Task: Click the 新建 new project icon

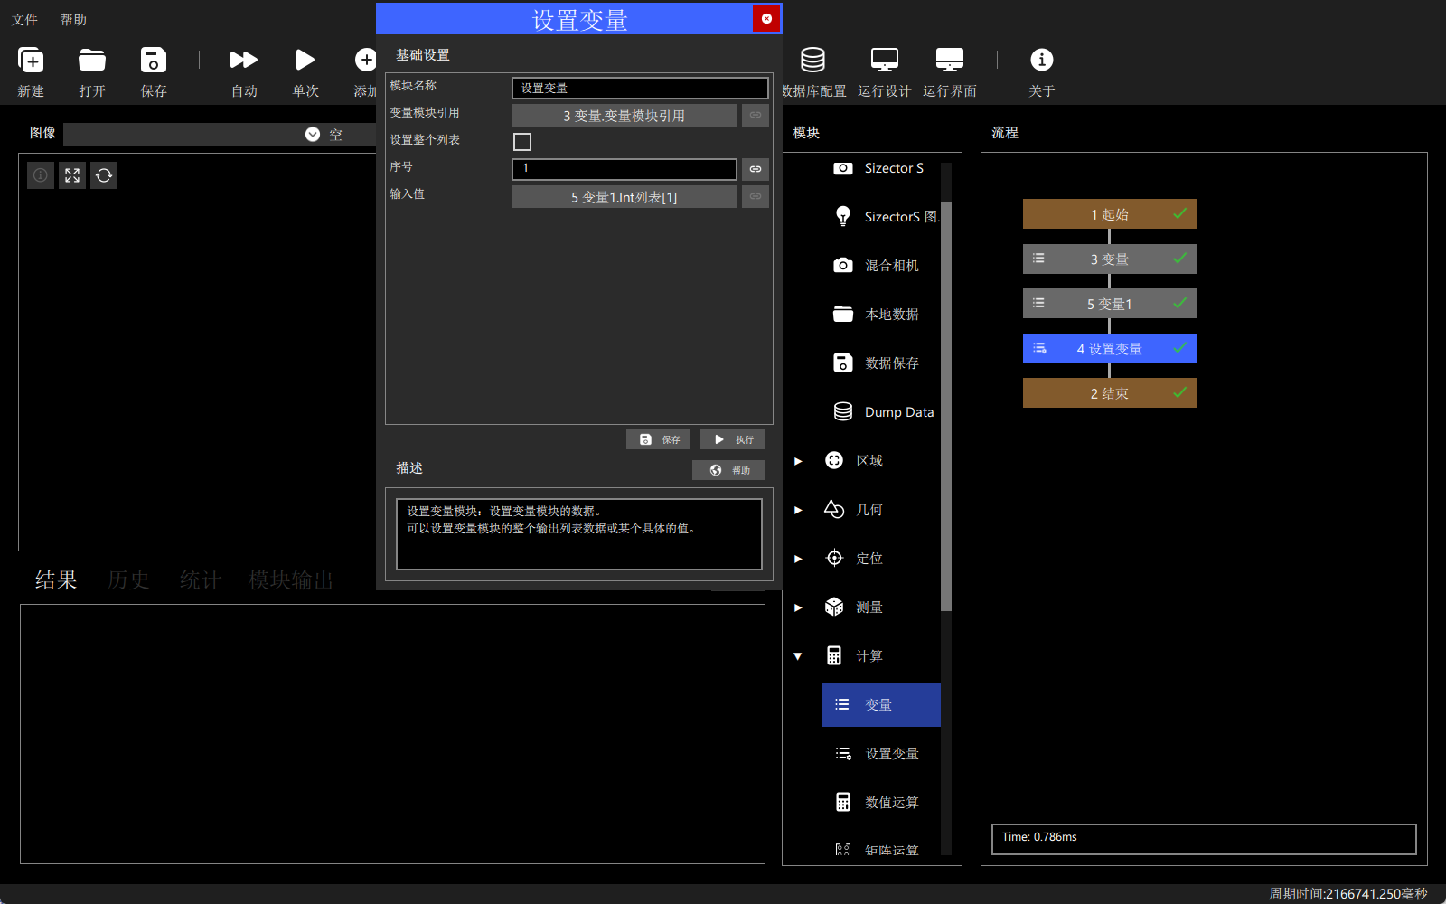Action: 31,60
